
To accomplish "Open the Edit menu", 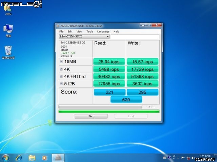I will coord(70,31).
